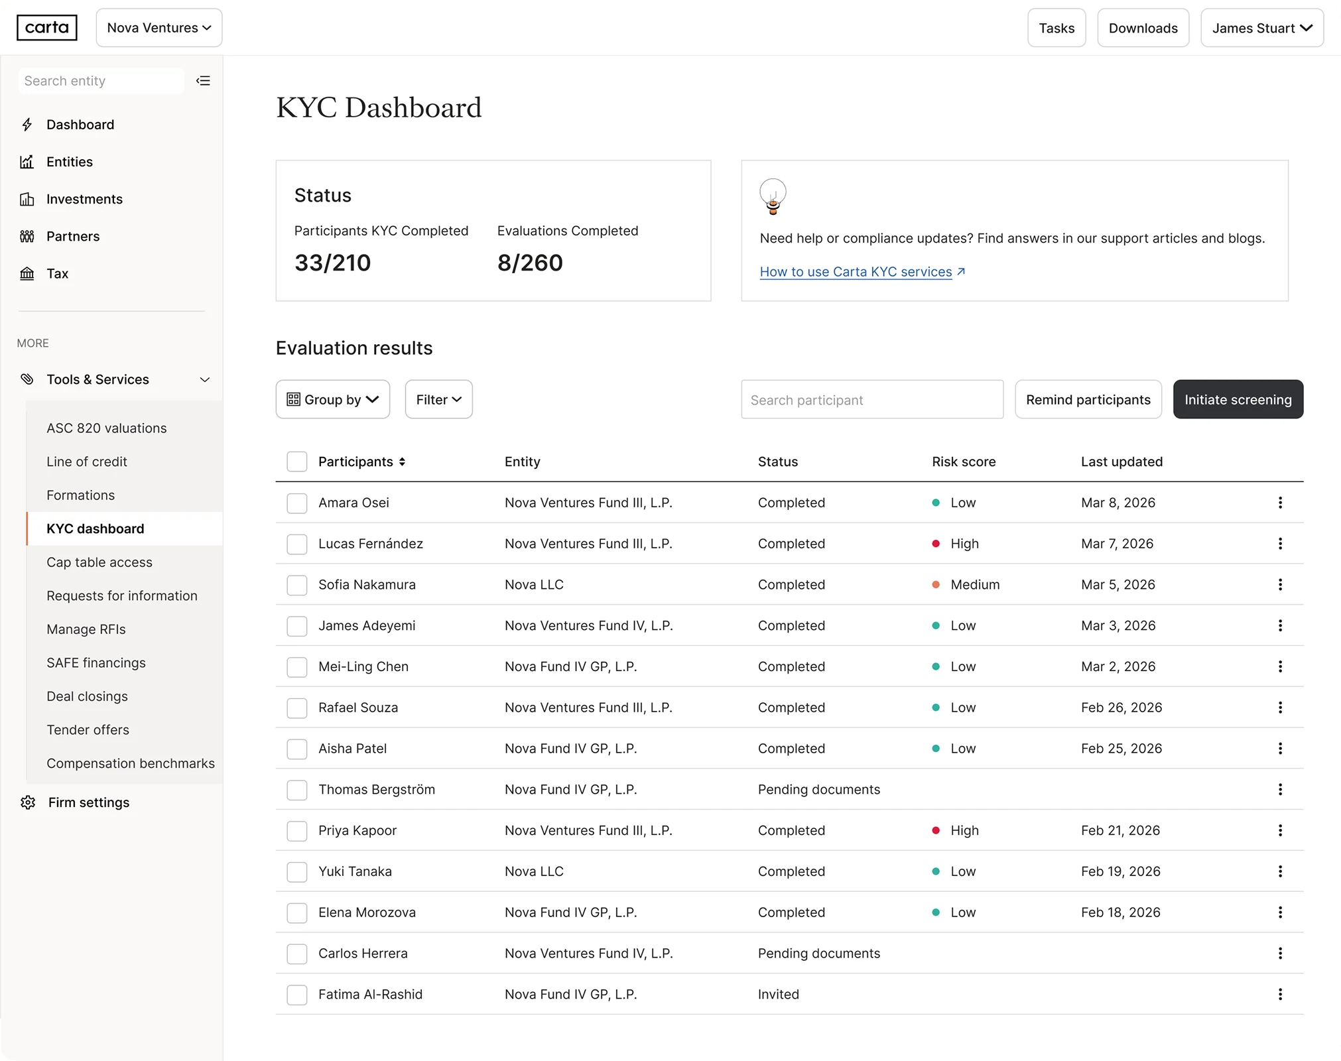Click Remind participants button

click(1088, 399)
